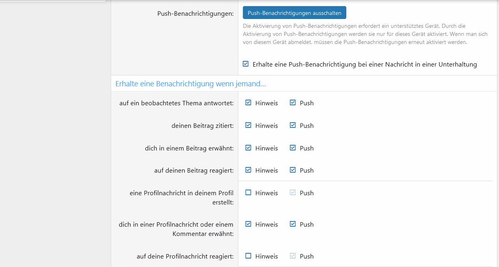Toggle Push for dich in einem Beitrag erwähnt
Screen dimensions: 499x267
(x=293, y=148)
